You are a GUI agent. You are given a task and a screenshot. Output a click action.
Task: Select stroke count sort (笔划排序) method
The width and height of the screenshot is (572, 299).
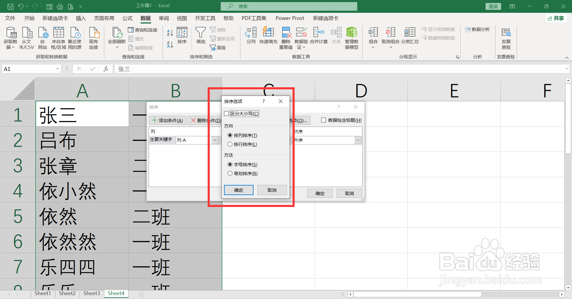pos(230,173)
